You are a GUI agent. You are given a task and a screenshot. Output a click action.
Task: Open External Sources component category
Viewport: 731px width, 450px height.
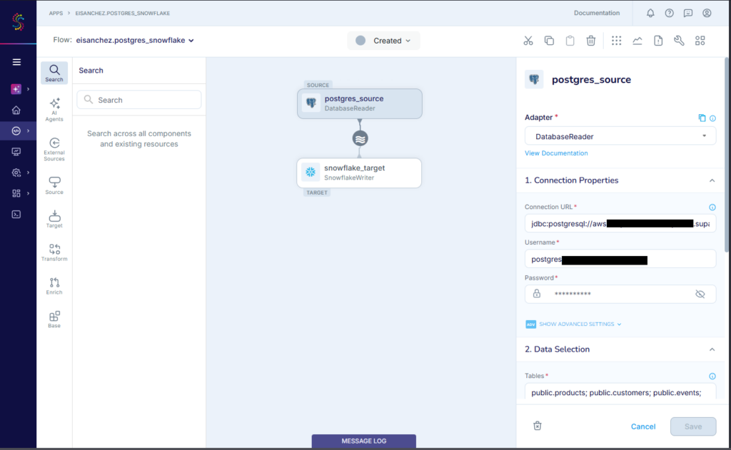(54, 150)
